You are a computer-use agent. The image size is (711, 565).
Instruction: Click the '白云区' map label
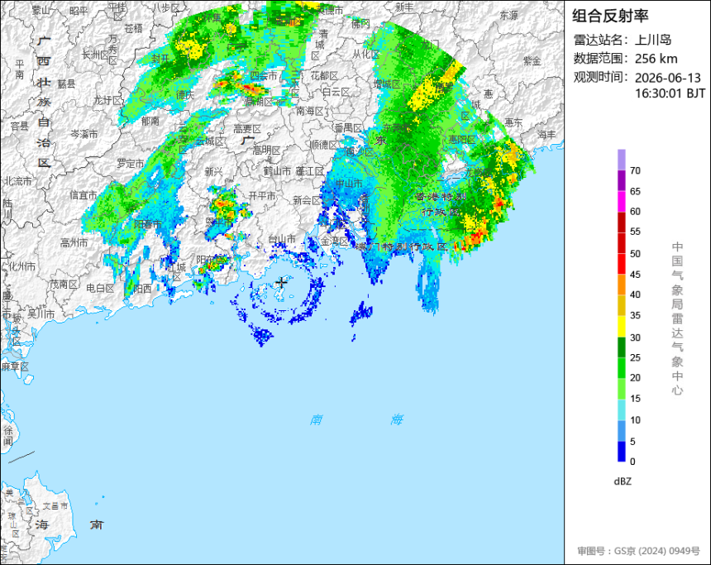point(336,92)
